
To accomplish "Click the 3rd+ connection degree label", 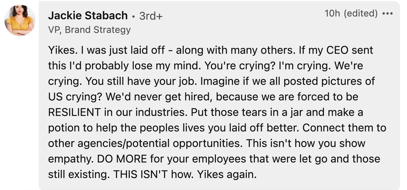I will [x=151, y=16].
